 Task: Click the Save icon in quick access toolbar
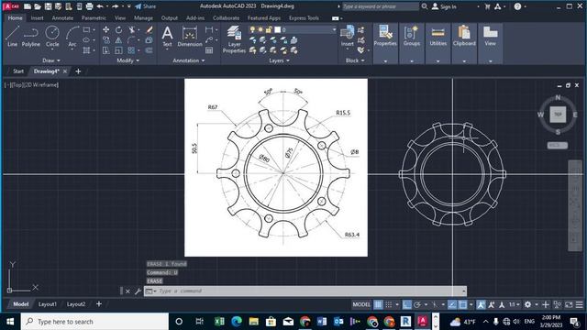tap(48, 6)
